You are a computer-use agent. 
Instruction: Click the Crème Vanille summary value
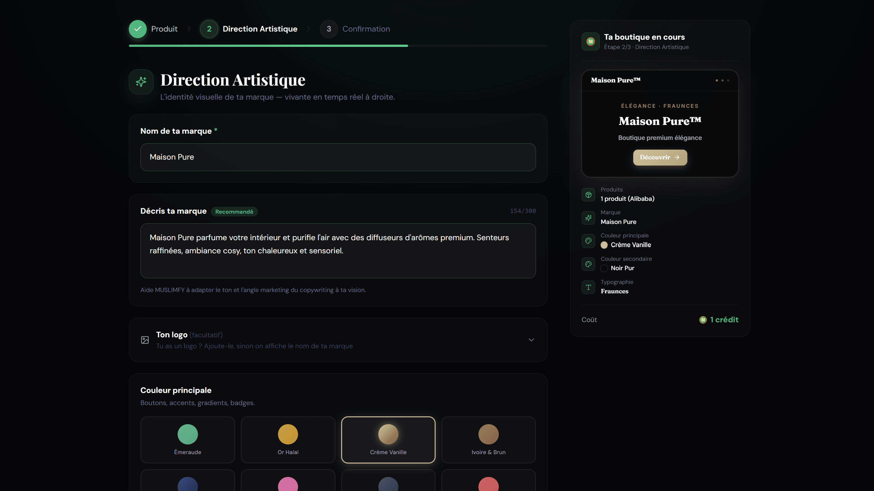pos(631,245)
